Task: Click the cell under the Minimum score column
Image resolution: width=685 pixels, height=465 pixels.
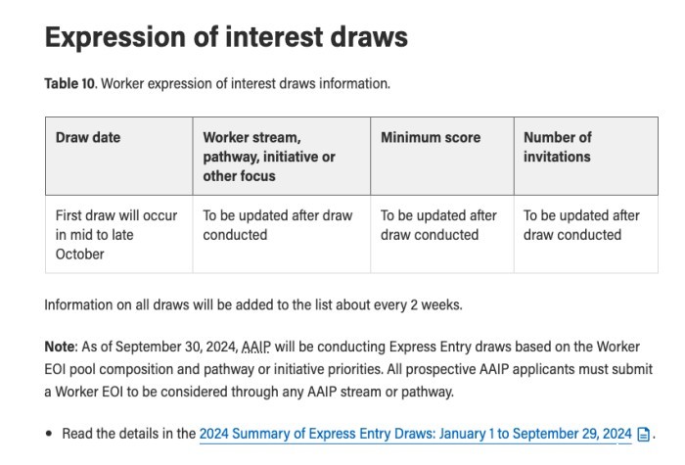Action: pyautogui.click(x=438, y=225)
